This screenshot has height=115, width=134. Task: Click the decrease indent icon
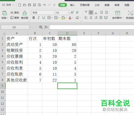(101, 12)
